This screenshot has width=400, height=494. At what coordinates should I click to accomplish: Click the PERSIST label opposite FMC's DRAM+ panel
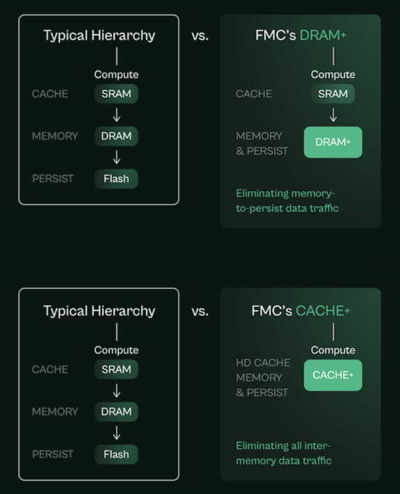tap(53, 179)
